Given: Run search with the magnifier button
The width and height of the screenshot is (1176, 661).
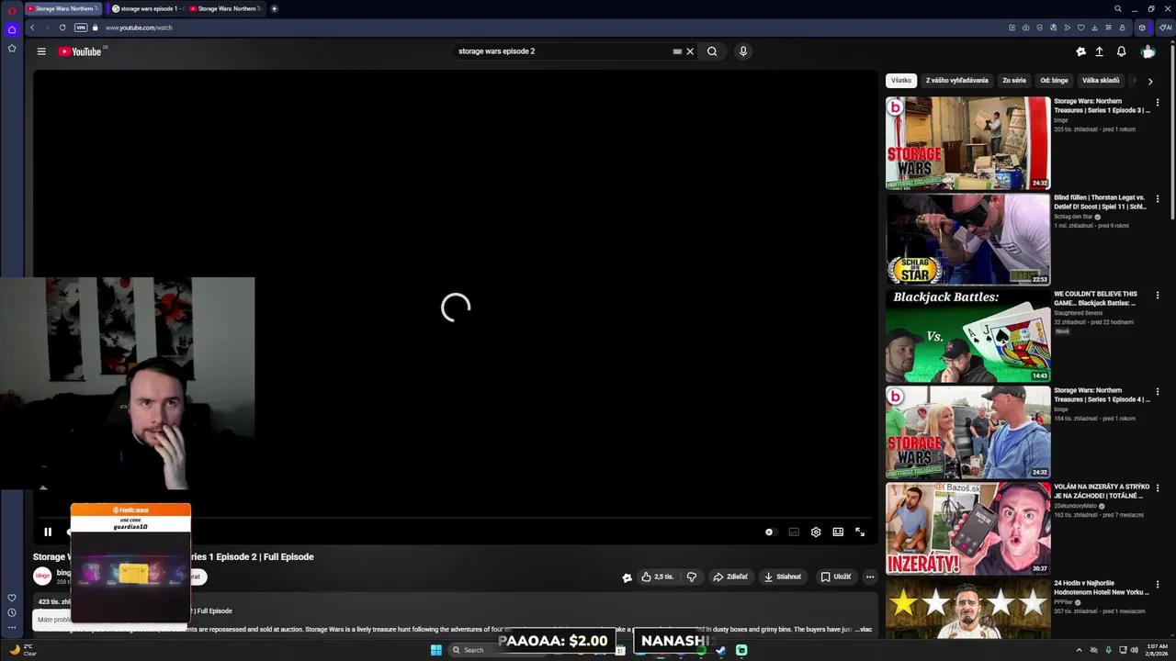Looking at the screenshot, I should (712, 51).
